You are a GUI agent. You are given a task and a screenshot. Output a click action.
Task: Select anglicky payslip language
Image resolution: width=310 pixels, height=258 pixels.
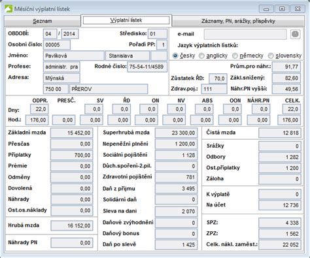[x=201, y=56]
